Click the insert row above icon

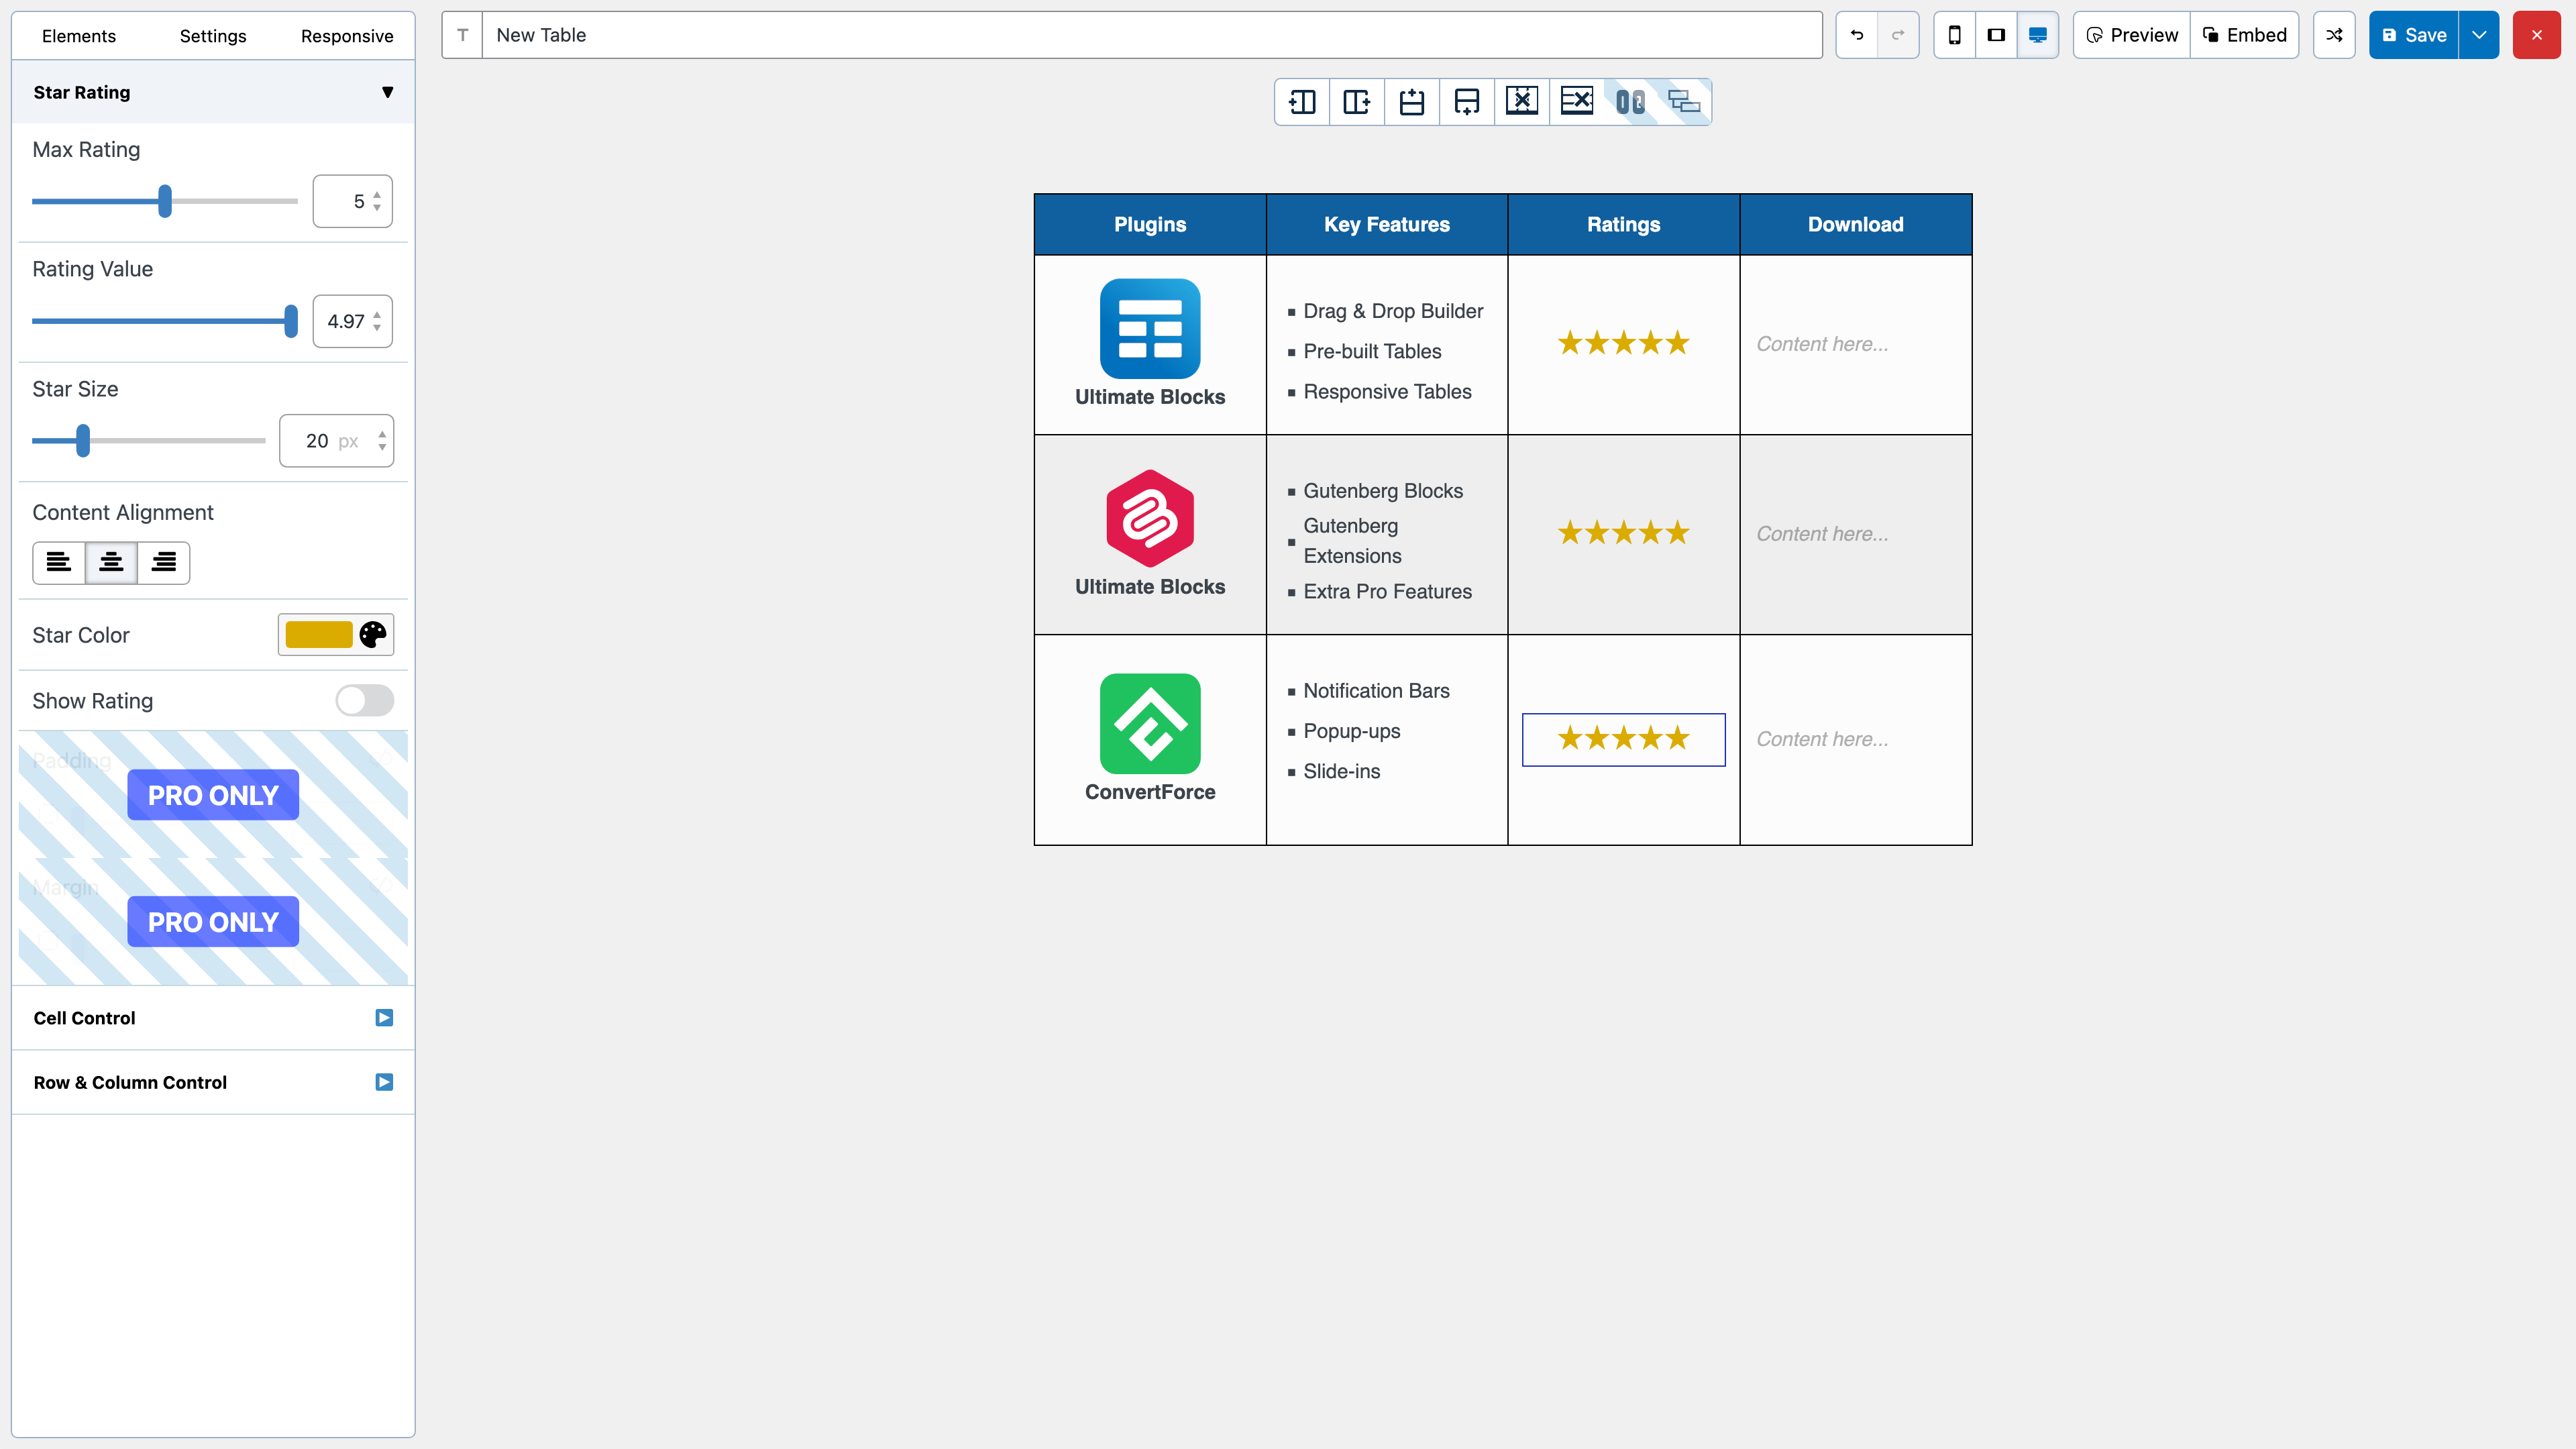(1411, 101)
